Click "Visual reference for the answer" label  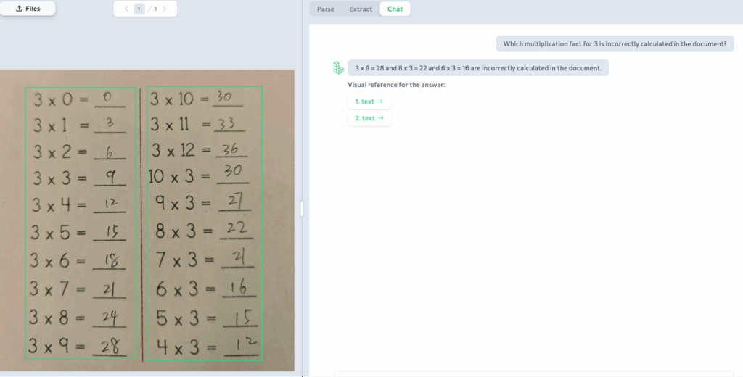click(396, 85)
